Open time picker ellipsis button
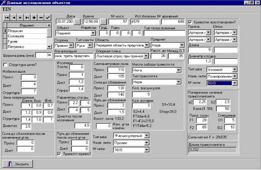261x170 pixels. tap(103, 22)
